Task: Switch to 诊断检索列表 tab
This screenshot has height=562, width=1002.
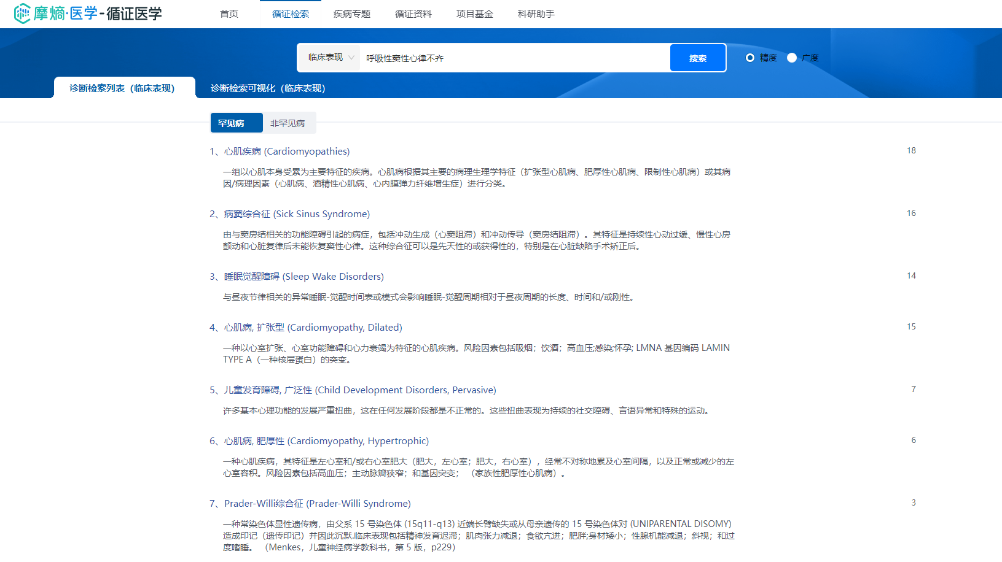Action: [122, 88]
